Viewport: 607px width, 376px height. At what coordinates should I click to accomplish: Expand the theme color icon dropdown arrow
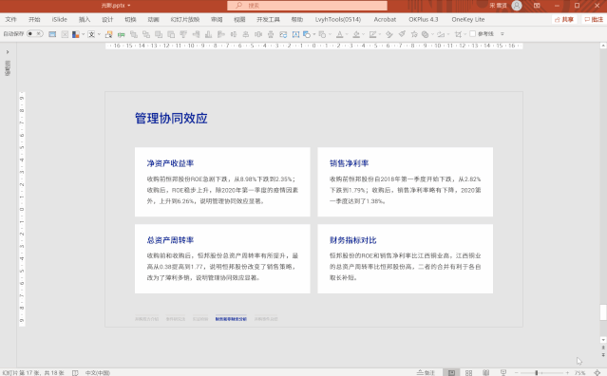[x=83, y=34]
